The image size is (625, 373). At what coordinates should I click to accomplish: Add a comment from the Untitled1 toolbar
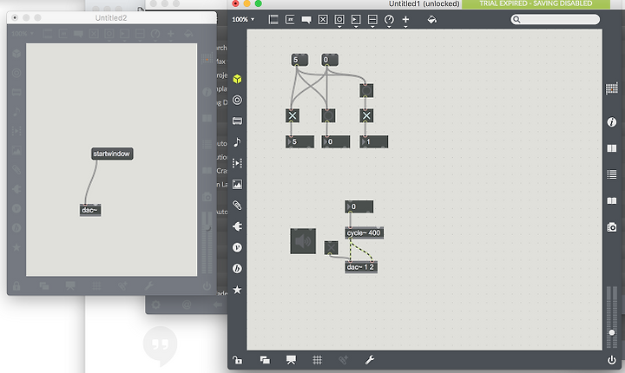306,20
